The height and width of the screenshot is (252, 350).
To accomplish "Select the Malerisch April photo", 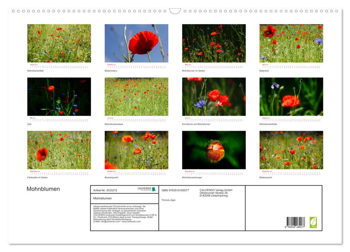I will click(x=291, y=43).
